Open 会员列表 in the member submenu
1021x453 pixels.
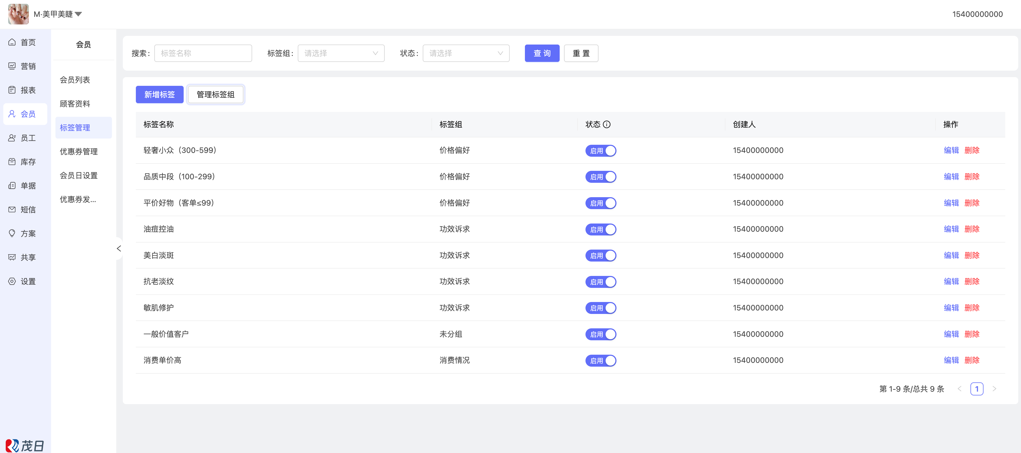click(75, 80)
